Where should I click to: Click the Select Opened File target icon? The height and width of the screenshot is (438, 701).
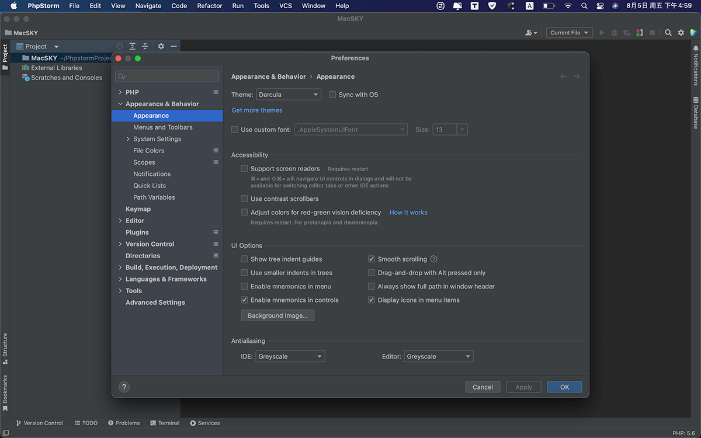tap(120, 46)
